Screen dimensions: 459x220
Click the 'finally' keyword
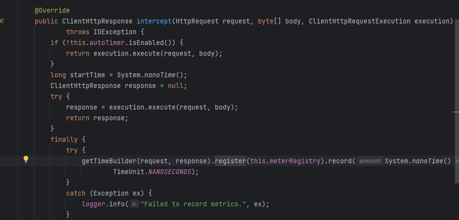pyautogui.click(x=64, y=139)
